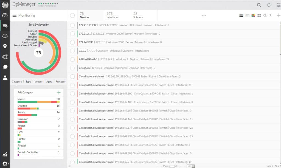Image resolution: width=281 pixels, height=168 pixels.
Task: Filter by Unknown category
Action: pos(38,120)
